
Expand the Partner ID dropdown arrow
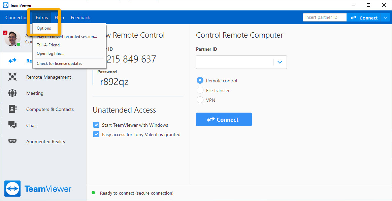pyautogui.click(x=280, y=62)
